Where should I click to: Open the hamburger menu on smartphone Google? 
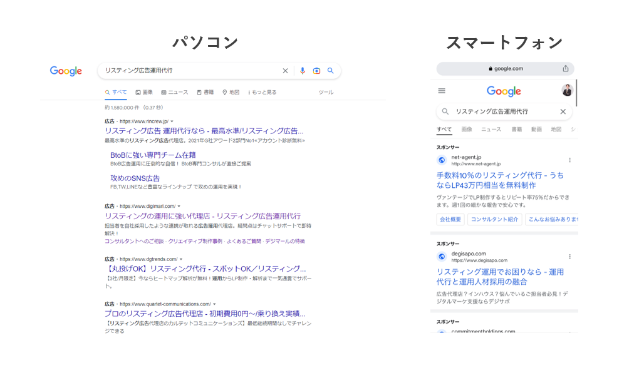click(x=442, y=91)
